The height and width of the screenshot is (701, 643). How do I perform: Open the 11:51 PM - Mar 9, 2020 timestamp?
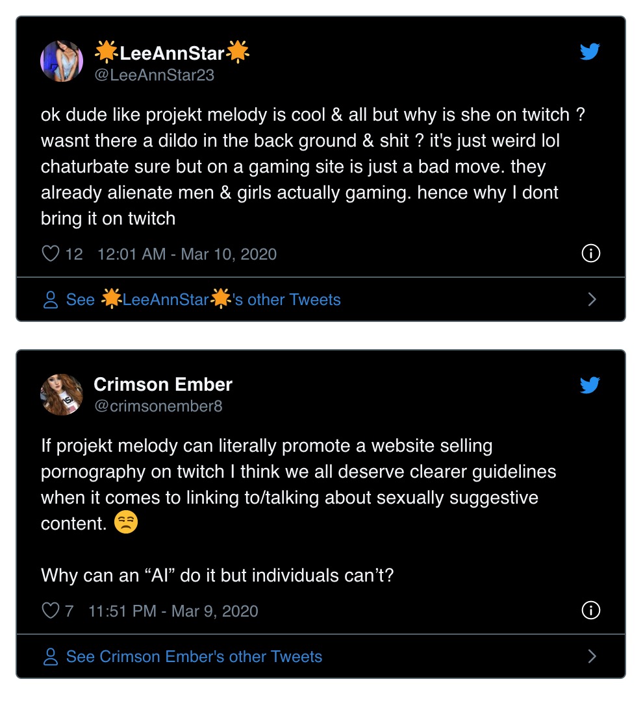tap(173, 611)
